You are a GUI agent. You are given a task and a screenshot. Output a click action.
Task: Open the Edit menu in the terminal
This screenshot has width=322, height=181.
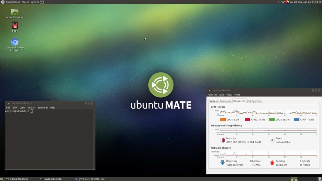click(x=15, y=108)
